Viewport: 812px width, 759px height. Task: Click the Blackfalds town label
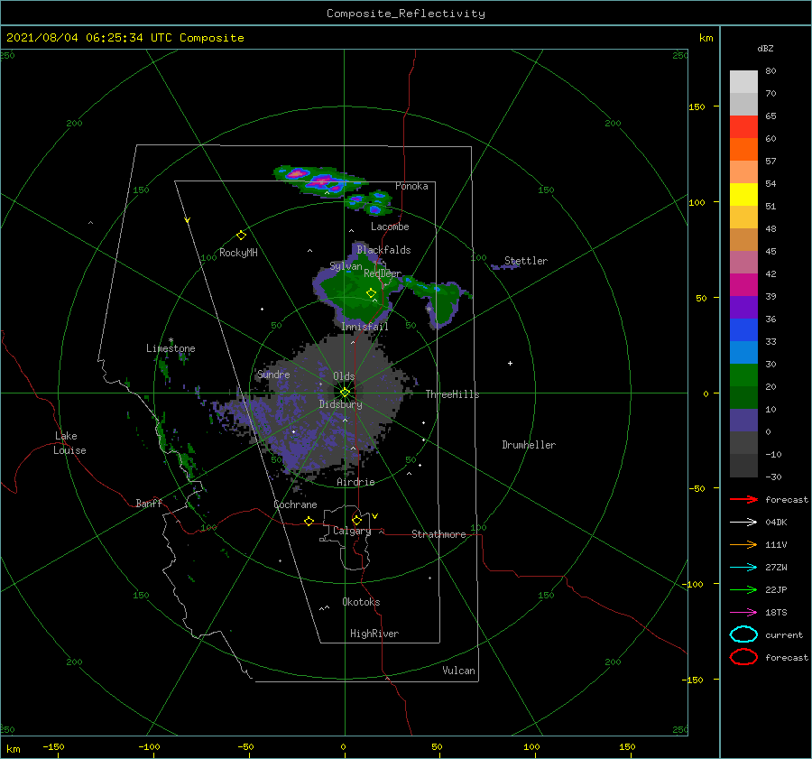click(383, 250)
